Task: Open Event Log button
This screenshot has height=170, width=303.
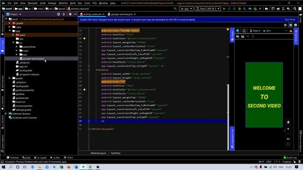Action: 290,157
